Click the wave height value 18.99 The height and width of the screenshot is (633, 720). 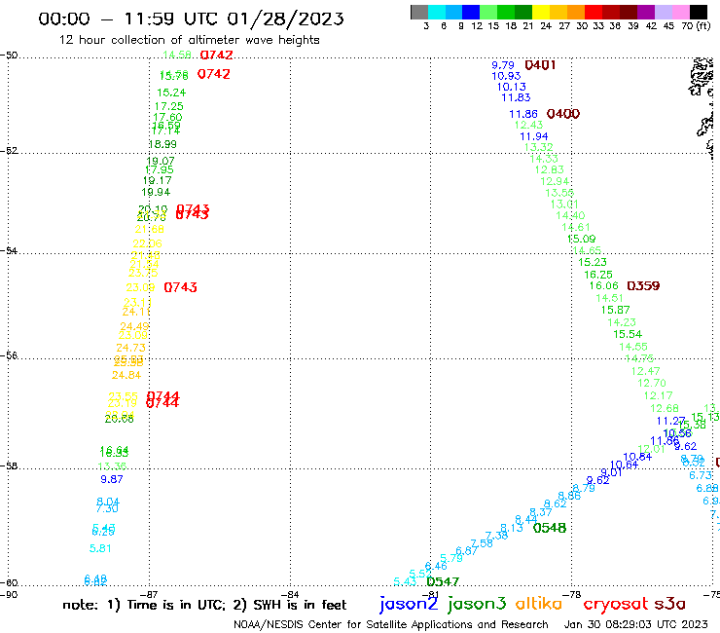[162, 144]
